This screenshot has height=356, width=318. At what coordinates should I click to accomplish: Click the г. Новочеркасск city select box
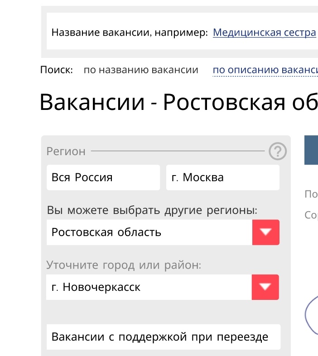(x=149, y=287)
